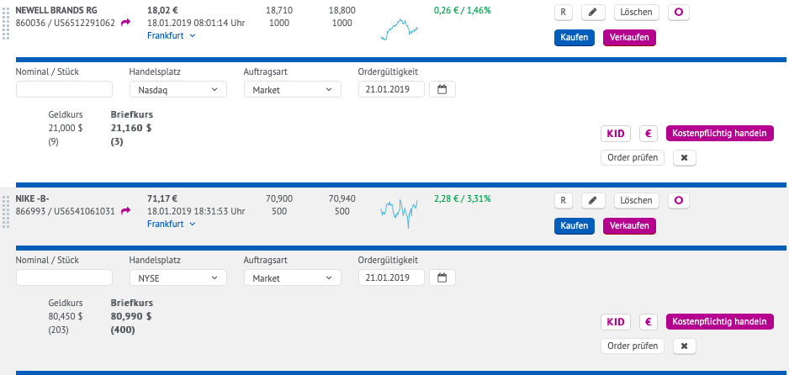Click the NEWELL BRANDS RG stock name
Viewport: 789px width, 375px height.
[x=56, y=10]
